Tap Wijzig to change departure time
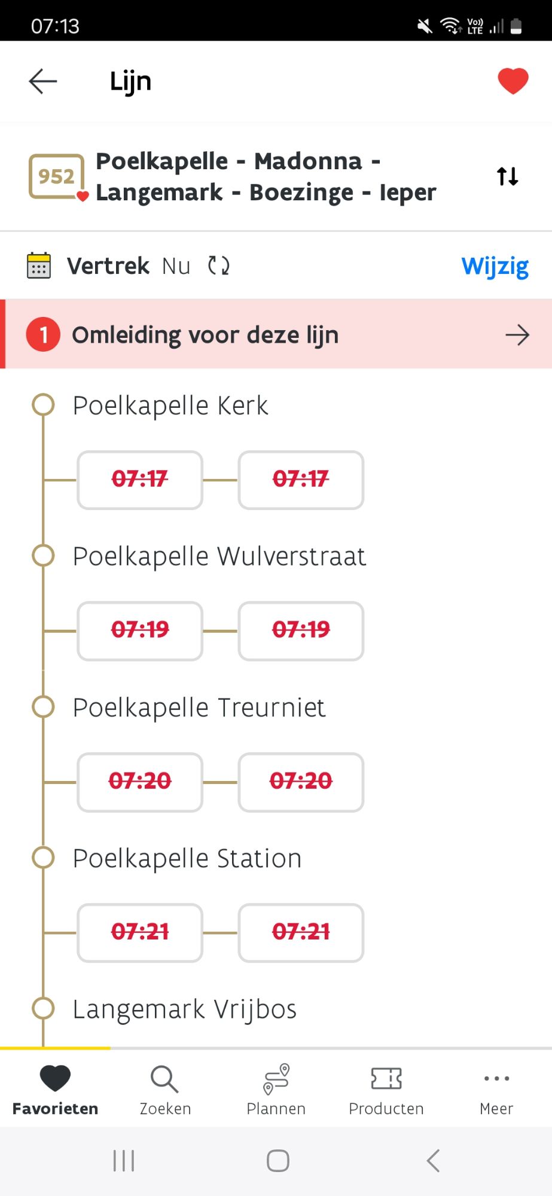 tap(495, 266)
